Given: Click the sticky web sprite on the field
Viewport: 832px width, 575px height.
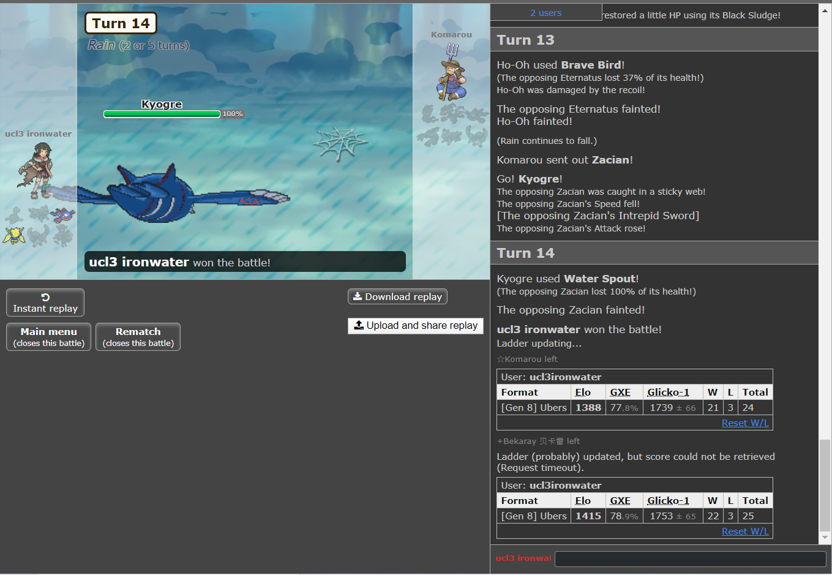Looking at the screenshot, I should tap(340, 144).
